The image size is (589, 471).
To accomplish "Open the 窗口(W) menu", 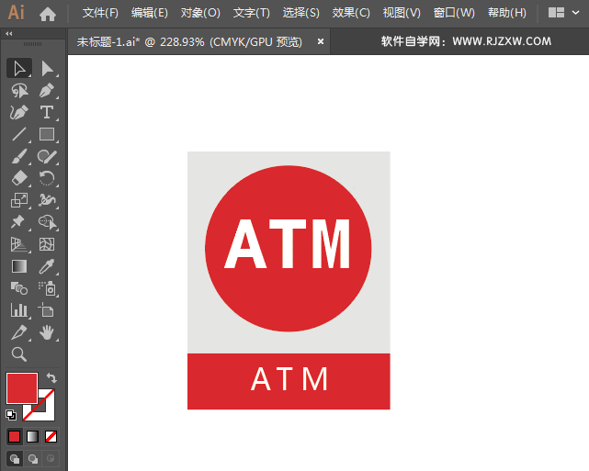I will pyautogui.click(x=454, y=13).
